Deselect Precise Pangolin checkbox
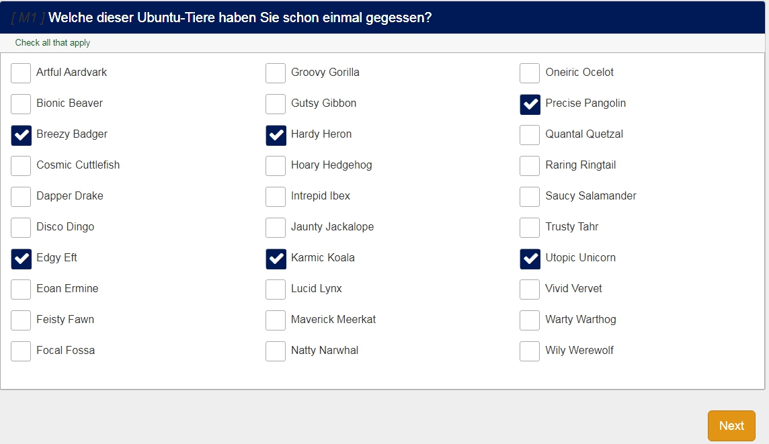769x444 pixels. coord(530,103)
